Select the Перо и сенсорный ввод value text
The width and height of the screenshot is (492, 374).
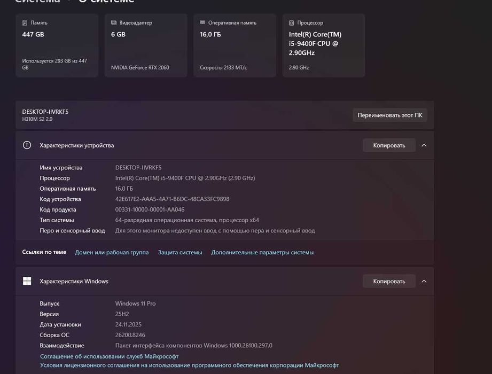(215, 230)
